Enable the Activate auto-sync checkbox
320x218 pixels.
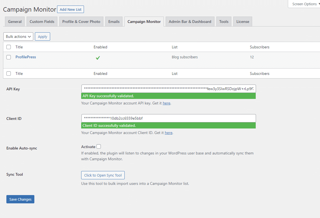pos(99,146)
